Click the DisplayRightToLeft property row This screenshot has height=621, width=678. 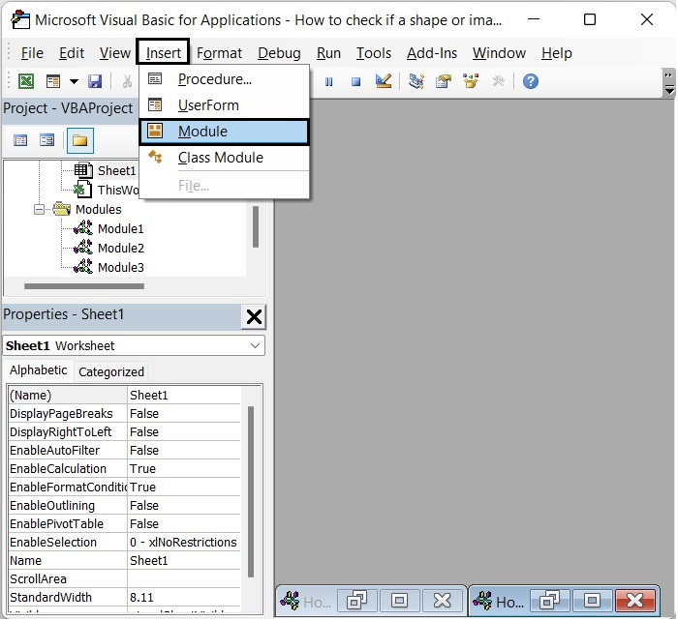125,431
